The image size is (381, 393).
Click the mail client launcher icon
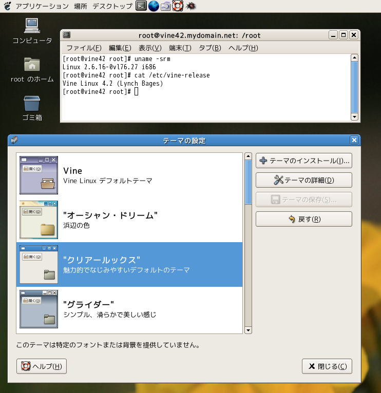coord(166,6)
